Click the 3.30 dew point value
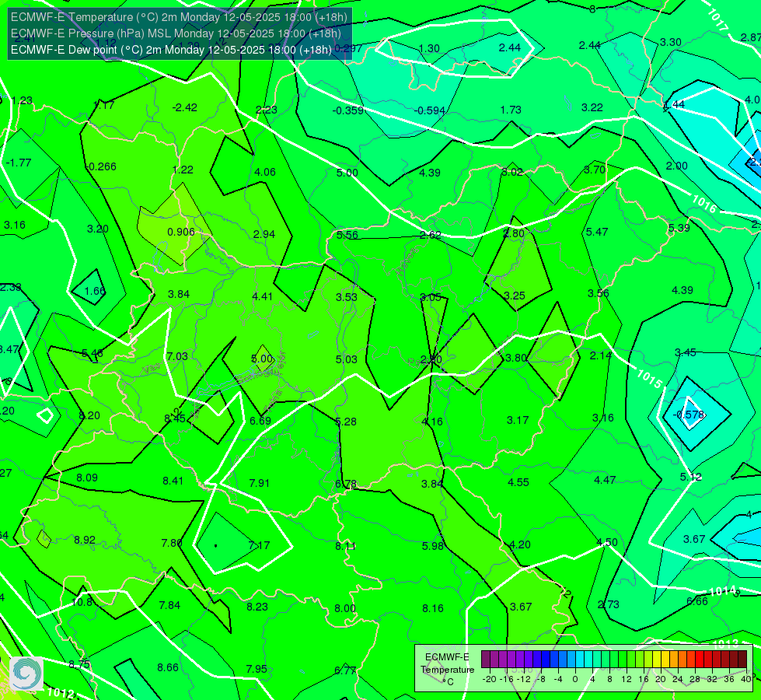 pos(671,42)
